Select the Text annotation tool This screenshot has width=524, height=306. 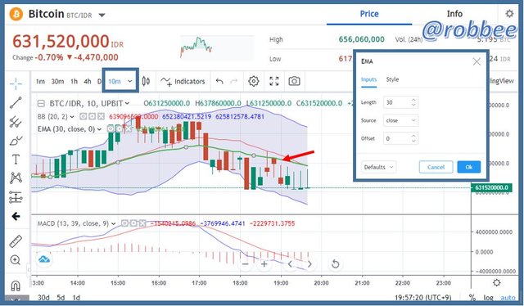(16, 160)
